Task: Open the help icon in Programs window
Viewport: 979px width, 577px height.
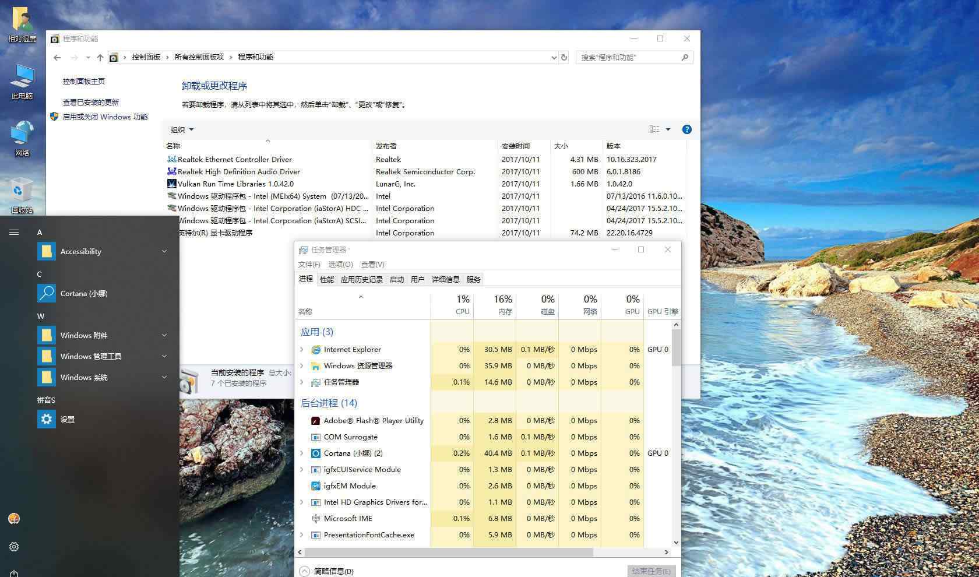Action: 687,129
